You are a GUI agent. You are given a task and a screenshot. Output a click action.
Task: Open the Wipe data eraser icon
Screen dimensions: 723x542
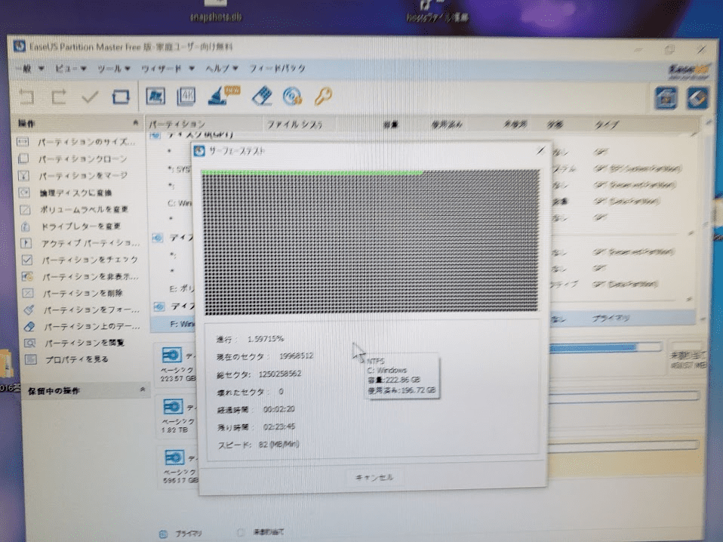point(262,96)
